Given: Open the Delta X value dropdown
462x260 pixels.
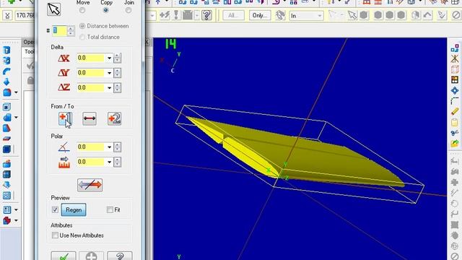Looking at the screenshot, I should 109,58.
